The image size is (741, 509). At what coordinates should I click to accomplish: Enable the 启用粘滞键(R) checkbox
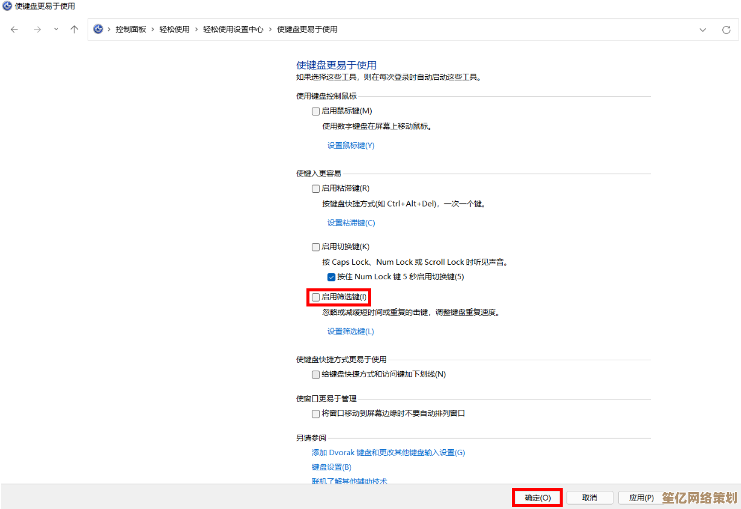315,189
